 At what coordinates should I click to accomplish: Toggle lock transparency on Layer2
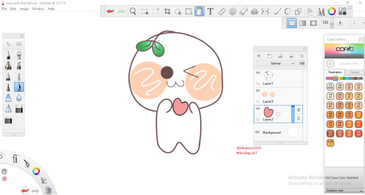tap(299, 119)
